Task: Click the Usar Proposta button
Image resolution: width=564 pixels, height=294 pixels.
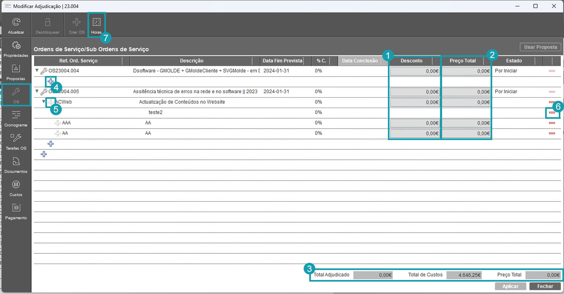Action: [x=540, y=47]
